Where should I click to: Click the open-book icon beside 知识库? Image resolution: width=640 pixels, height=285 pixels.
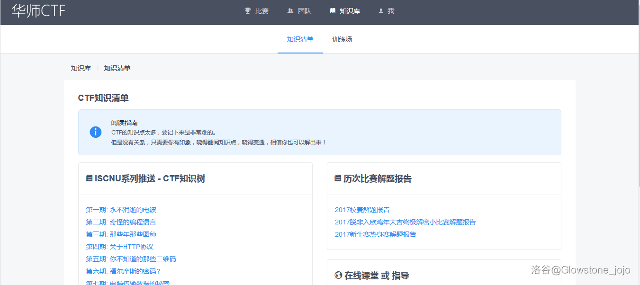[333, 10]
